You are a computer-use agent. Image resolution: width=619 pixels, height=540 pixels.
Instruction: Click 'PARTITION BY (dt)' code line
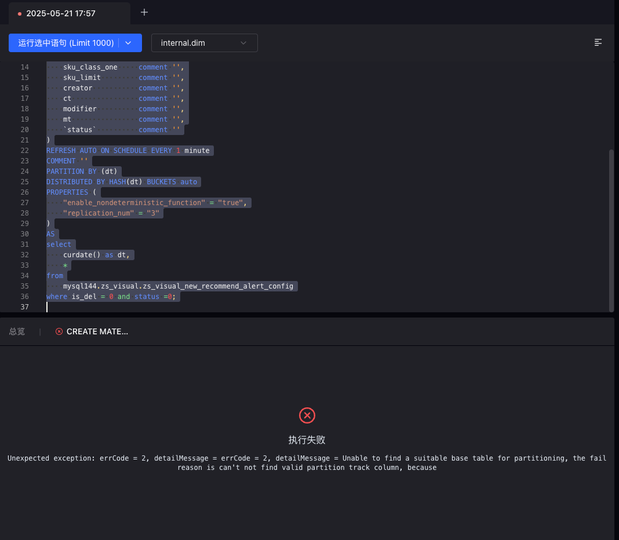82,172
